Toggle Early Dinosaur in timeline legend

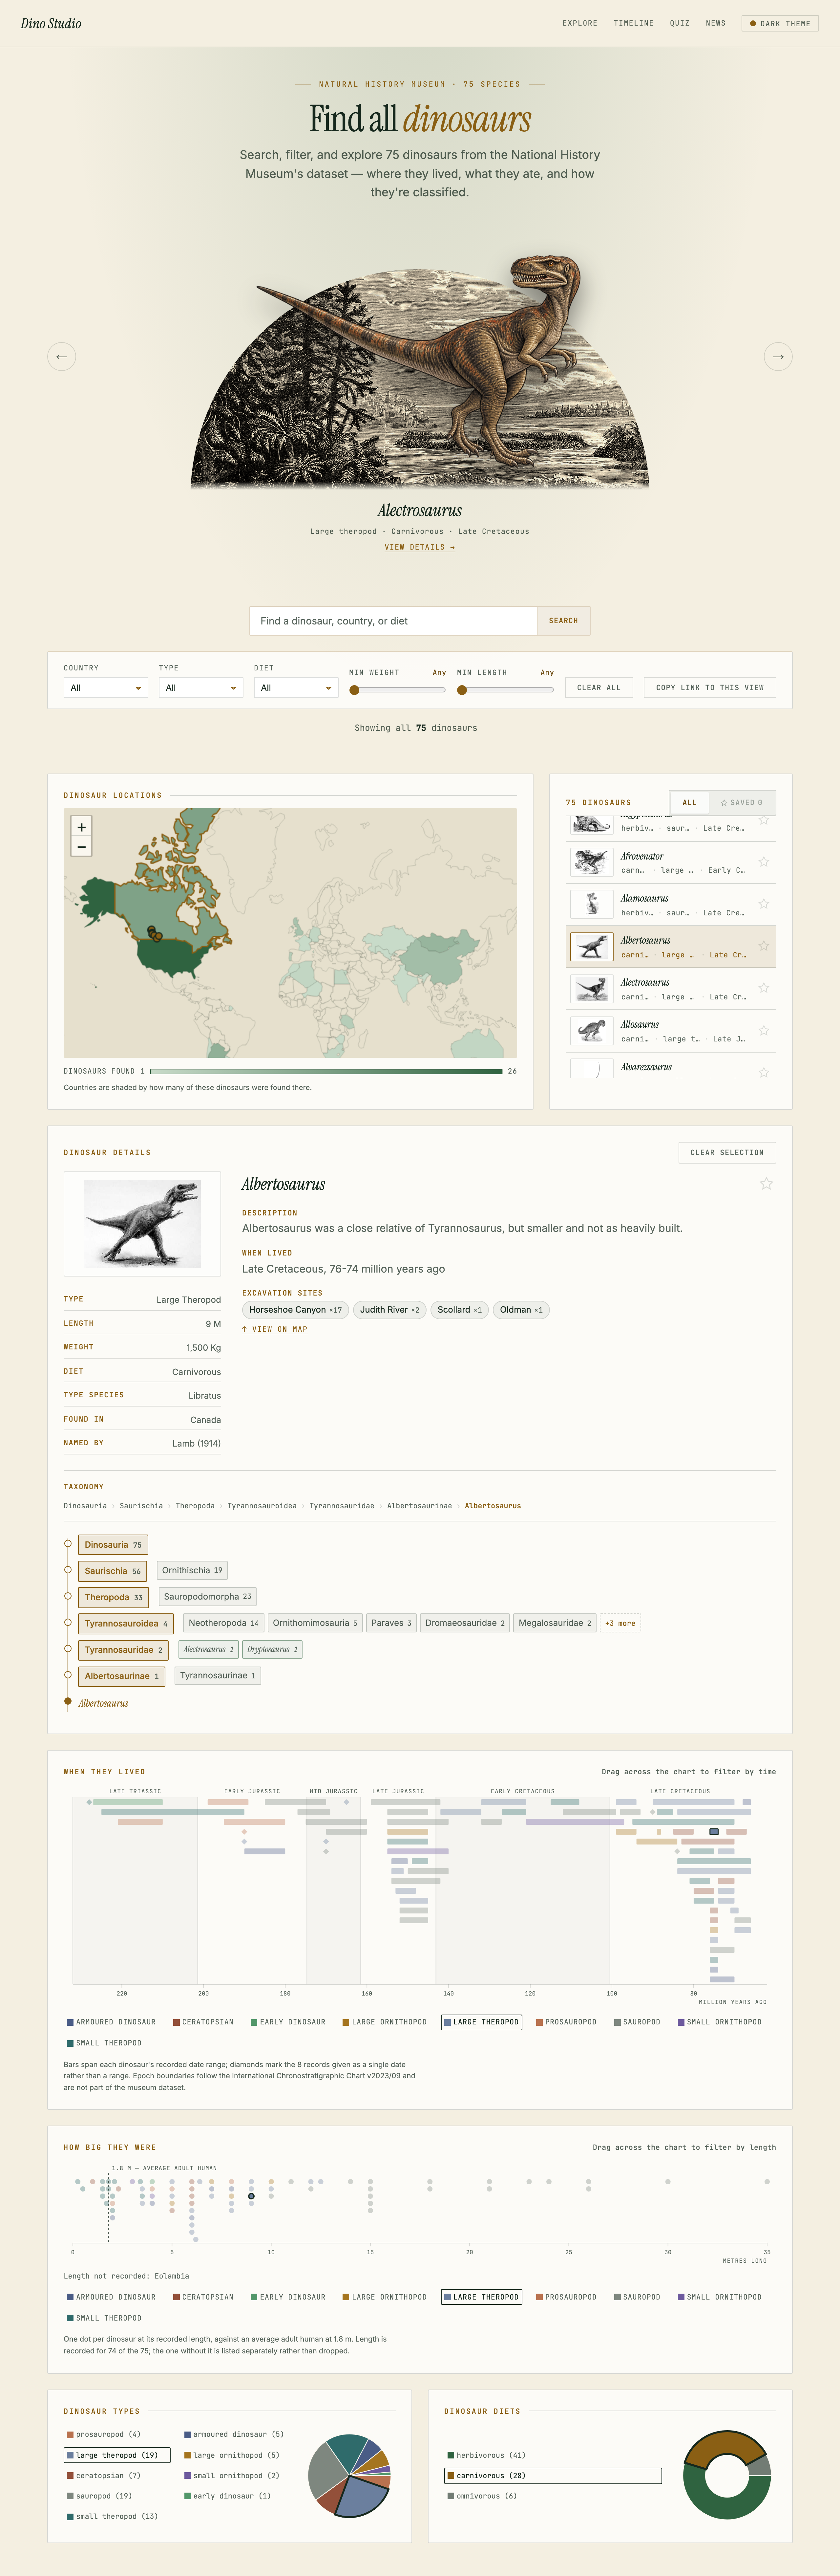[288, 2022]
